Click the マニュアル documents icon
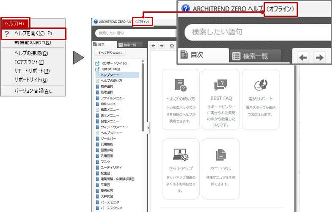Viewport: 333px width, 212px height. point(221,155)
